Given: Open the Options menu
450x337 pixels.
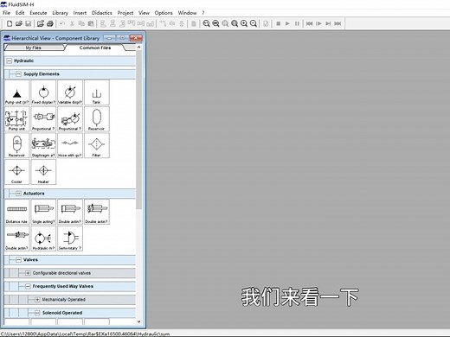Looking at the screenshot, I should 164,13.
